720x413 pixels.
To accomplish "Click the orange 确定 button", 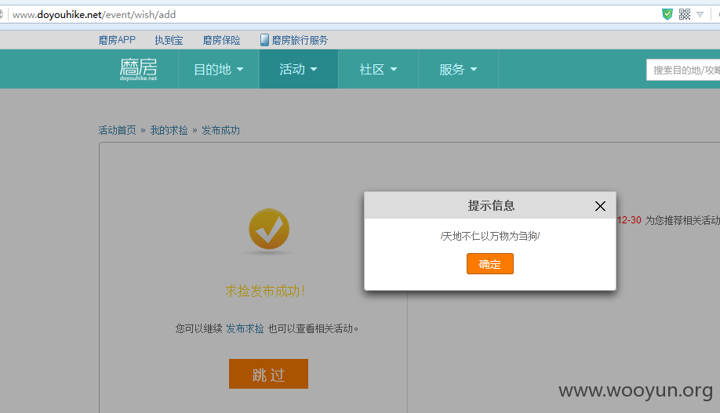I will click(x=490, y=264).
